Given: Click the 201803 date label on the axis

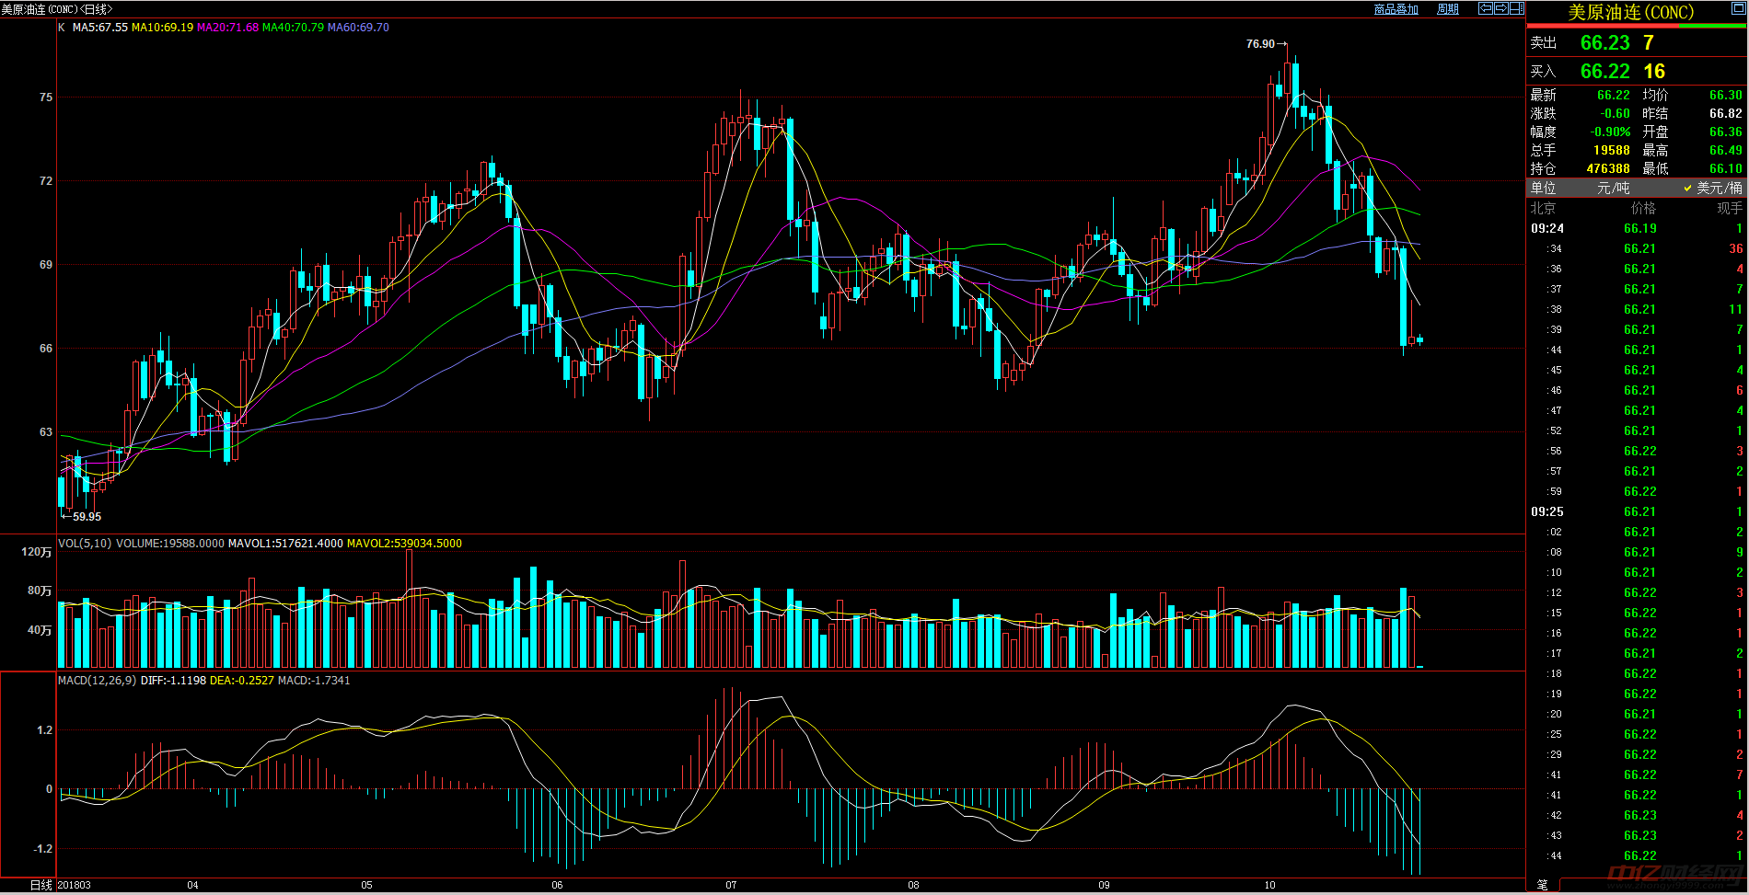Looking at the screenshot, I should [x=74, y=886].
